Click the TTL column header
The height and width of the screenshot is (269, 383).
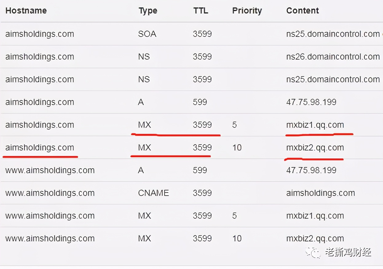201,11
